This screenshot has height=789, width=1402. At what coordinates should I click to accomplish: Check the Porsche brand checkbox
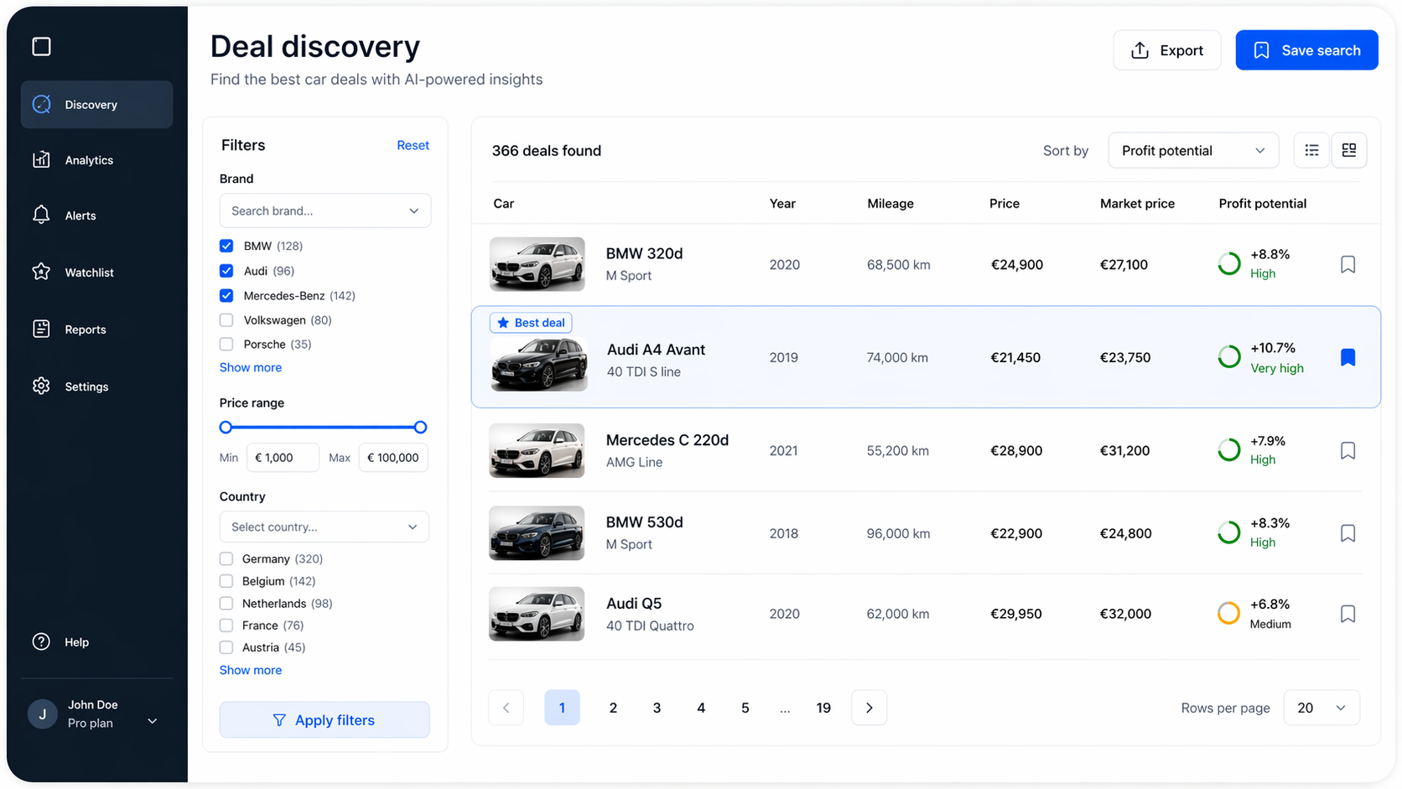click(x=226, y=344)
